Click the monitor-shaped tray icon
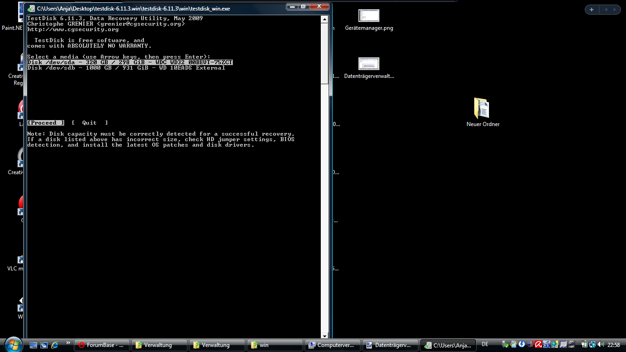This screenshot has width=626, height=352. click(563, 344)
